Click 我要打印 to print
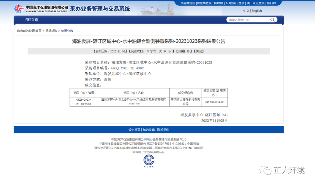This screenshot has width=315, height=184. click(184, 51)
